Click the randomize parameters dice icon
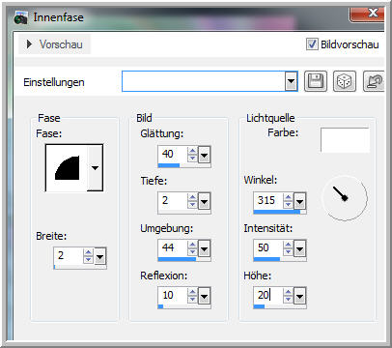This screenshot has width=392, height=348. (345, 81)
